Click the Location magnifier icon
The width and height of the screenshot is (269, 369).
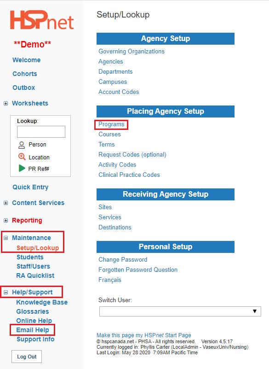click(x=22, y=157)
